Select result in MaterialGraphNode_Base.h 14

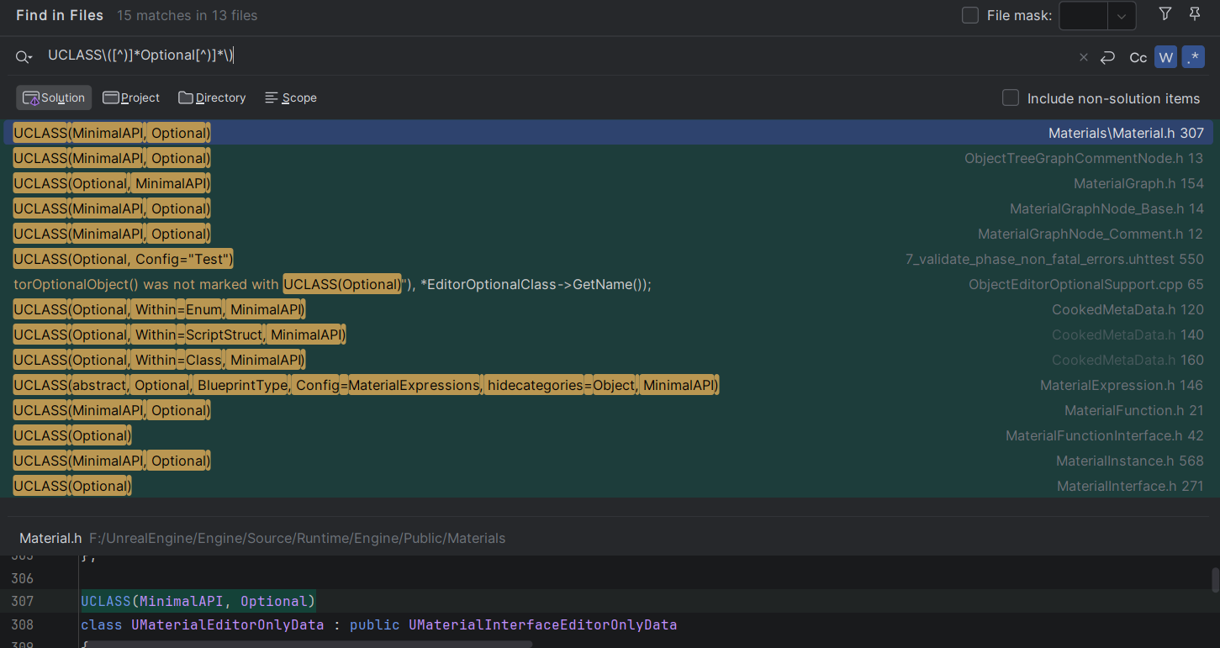609,208
